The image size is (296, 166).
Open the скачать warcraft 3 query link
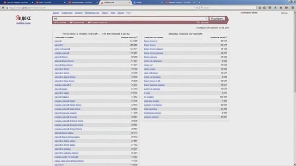(x=63, y=85)
